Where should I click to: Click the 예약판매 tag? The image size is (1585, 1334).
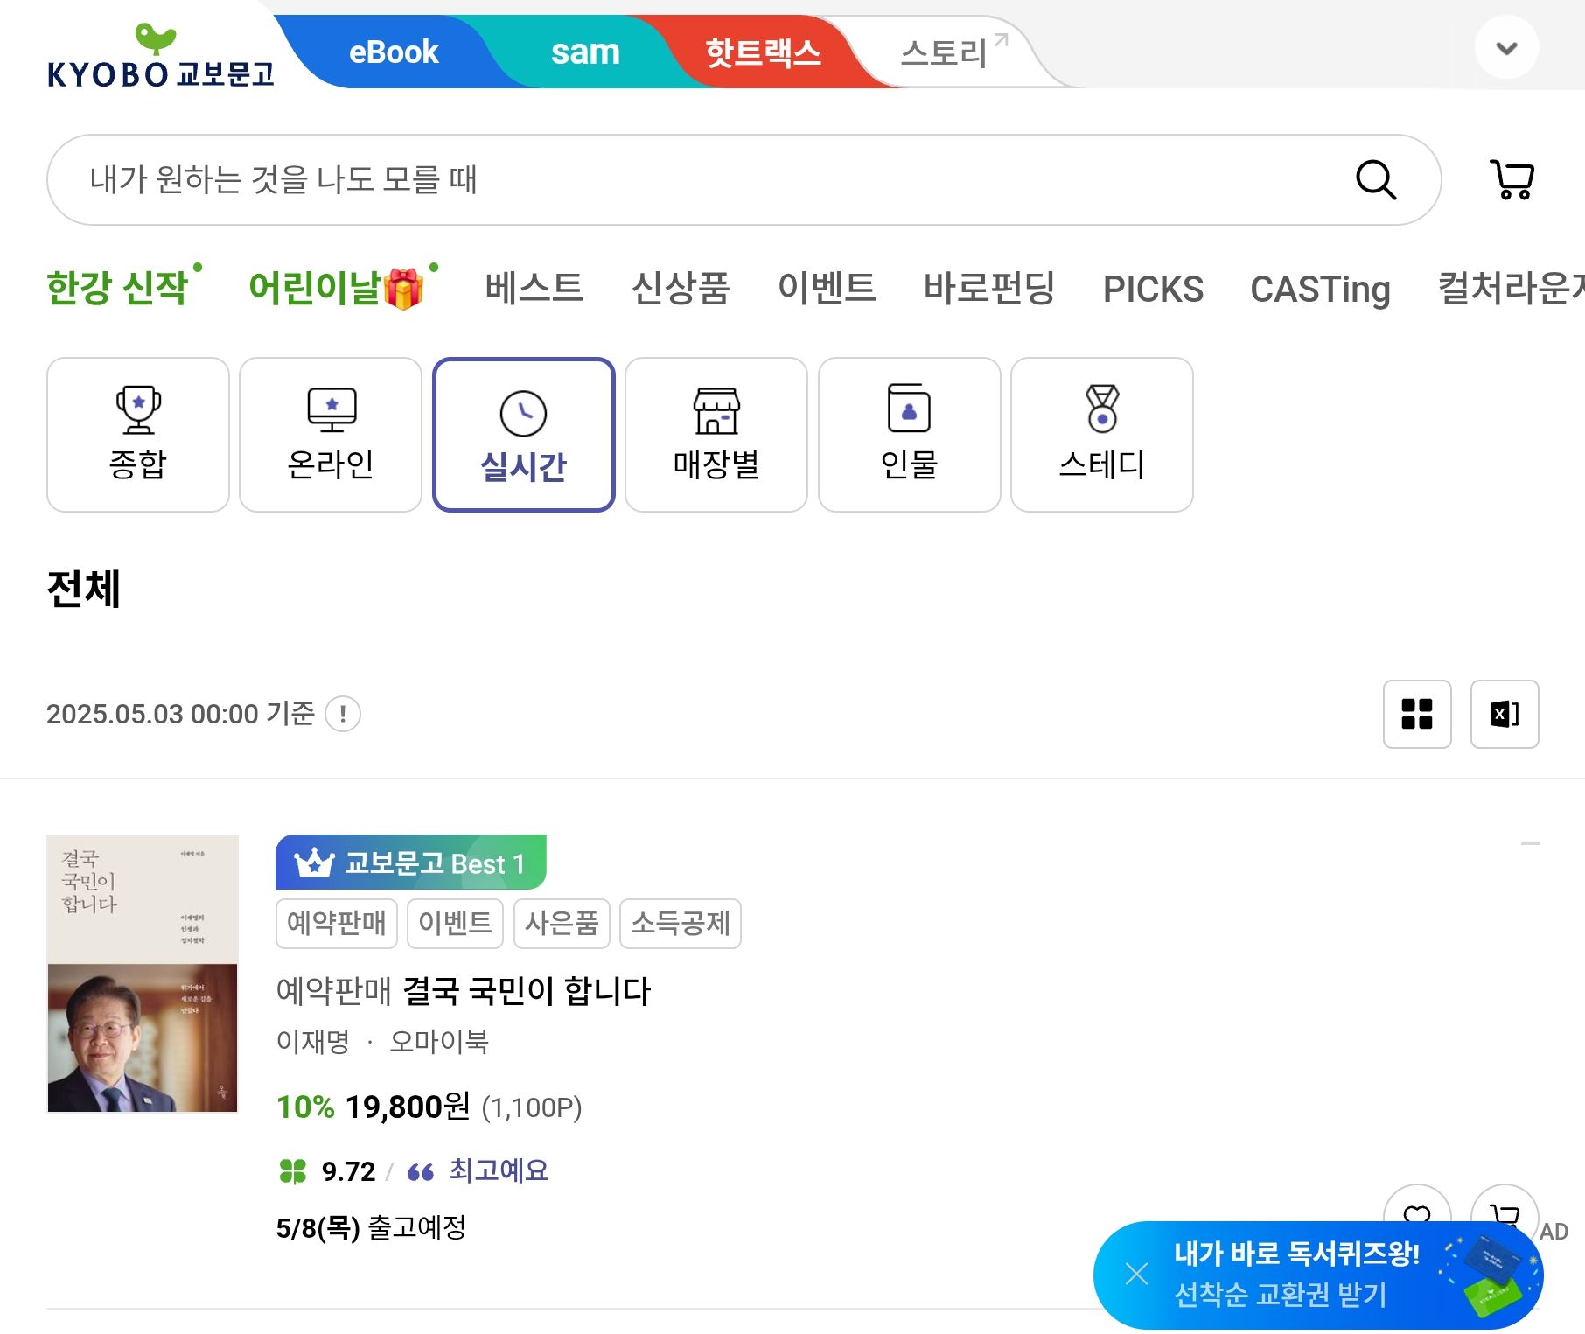point(337,923)
